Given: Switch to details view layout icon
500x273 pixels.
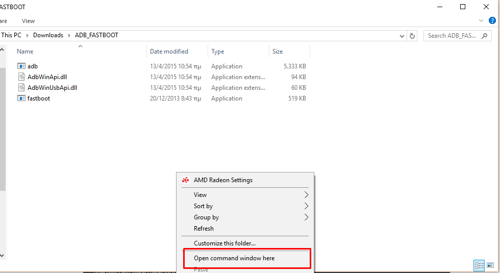Looking at the screenshot, I should (479, 265).
